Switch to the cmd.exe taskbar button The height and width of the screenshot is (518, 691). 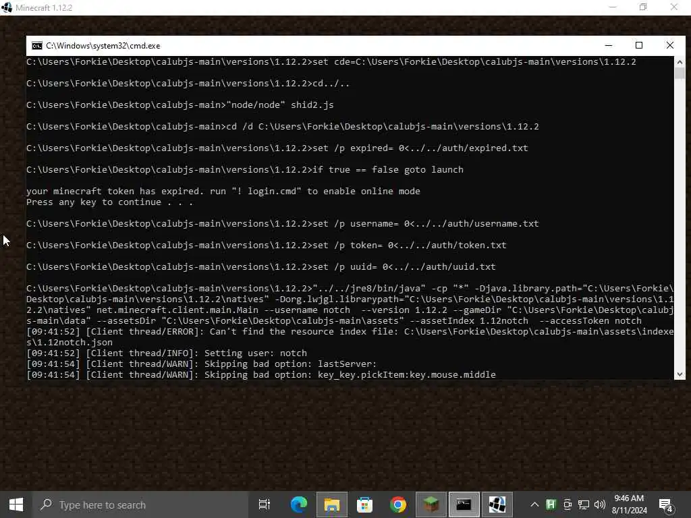coord(464,505)
